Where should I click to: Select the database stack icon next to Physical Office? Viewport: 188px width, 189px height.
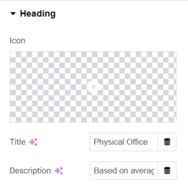[167, 142]
